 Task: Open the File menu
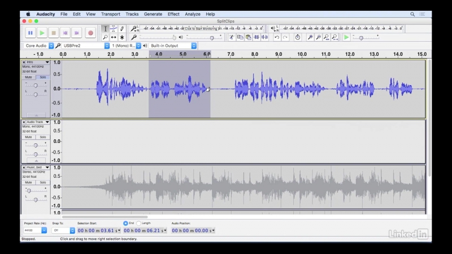point(64,14)
